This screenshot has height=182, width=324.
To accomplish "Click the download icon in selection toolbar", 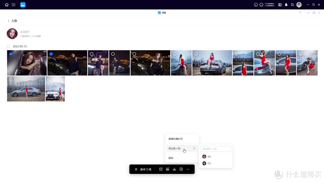I will [174, 169].
